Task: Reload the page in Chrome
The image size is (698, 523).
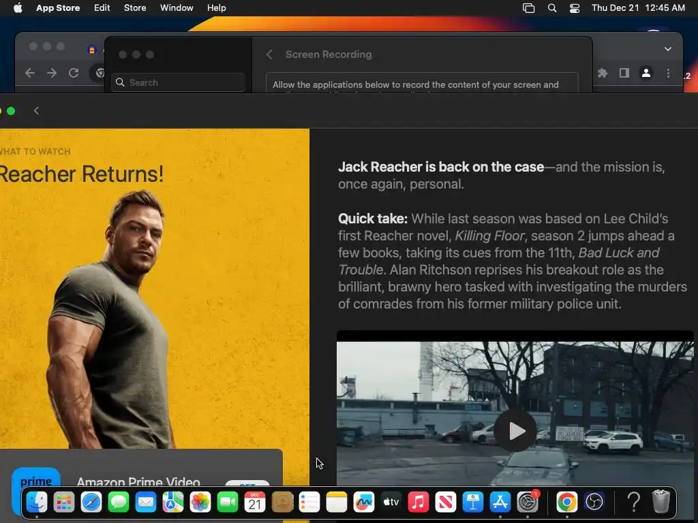Action: (74, 73)
